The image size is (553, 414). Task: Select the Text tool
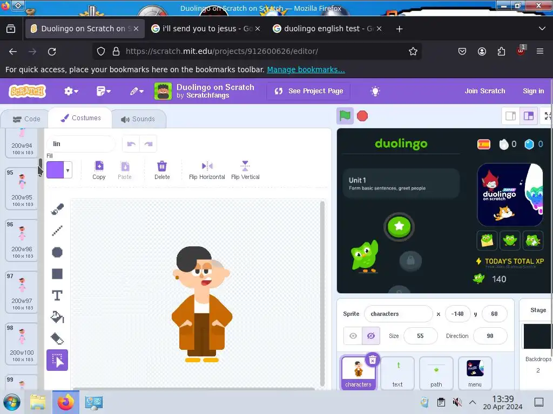[x=57, y=295]
